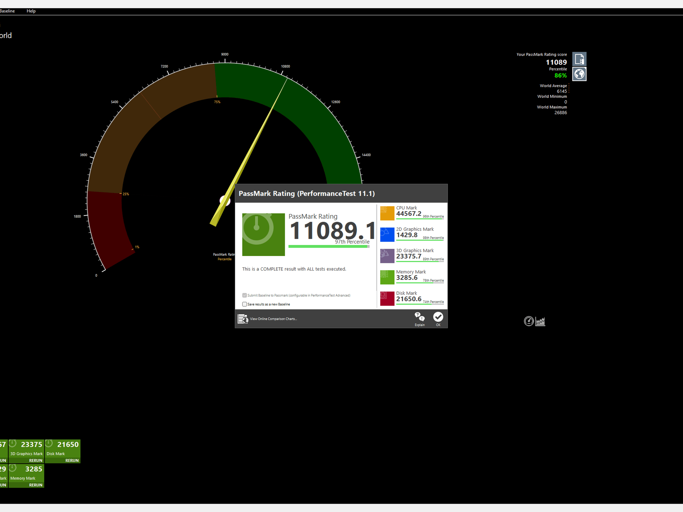Viewport: 683px width, 512px height.
Task: Open View Online Comparison Charts link
Action: click(273, 319)
